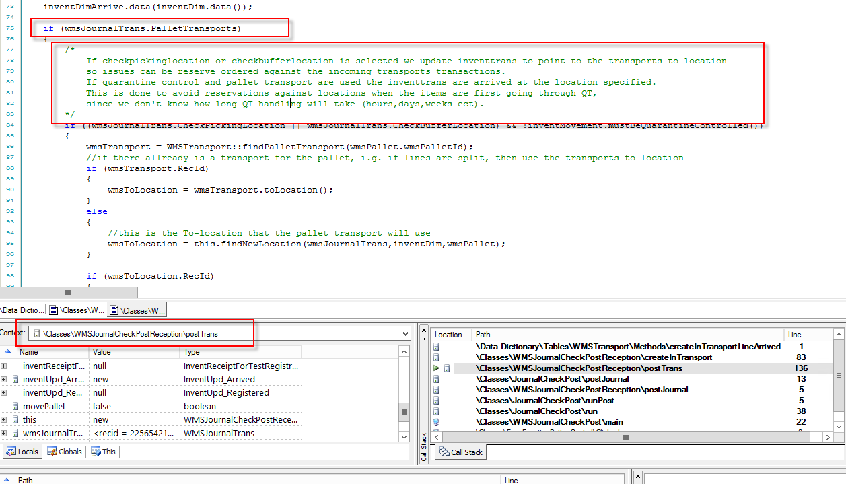Expand the wmsJournalTr... variable node
This screenshot has height=484, width=846.
[5, 434]
